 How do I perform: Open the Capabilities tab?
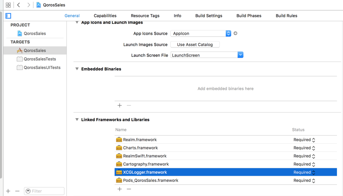(x=105, y=16)
